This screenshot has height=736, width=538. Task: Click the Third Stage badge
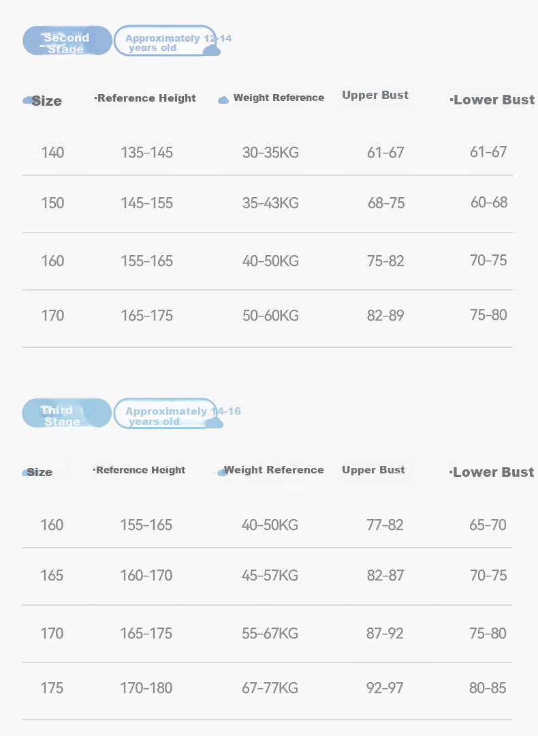point(67,413)
